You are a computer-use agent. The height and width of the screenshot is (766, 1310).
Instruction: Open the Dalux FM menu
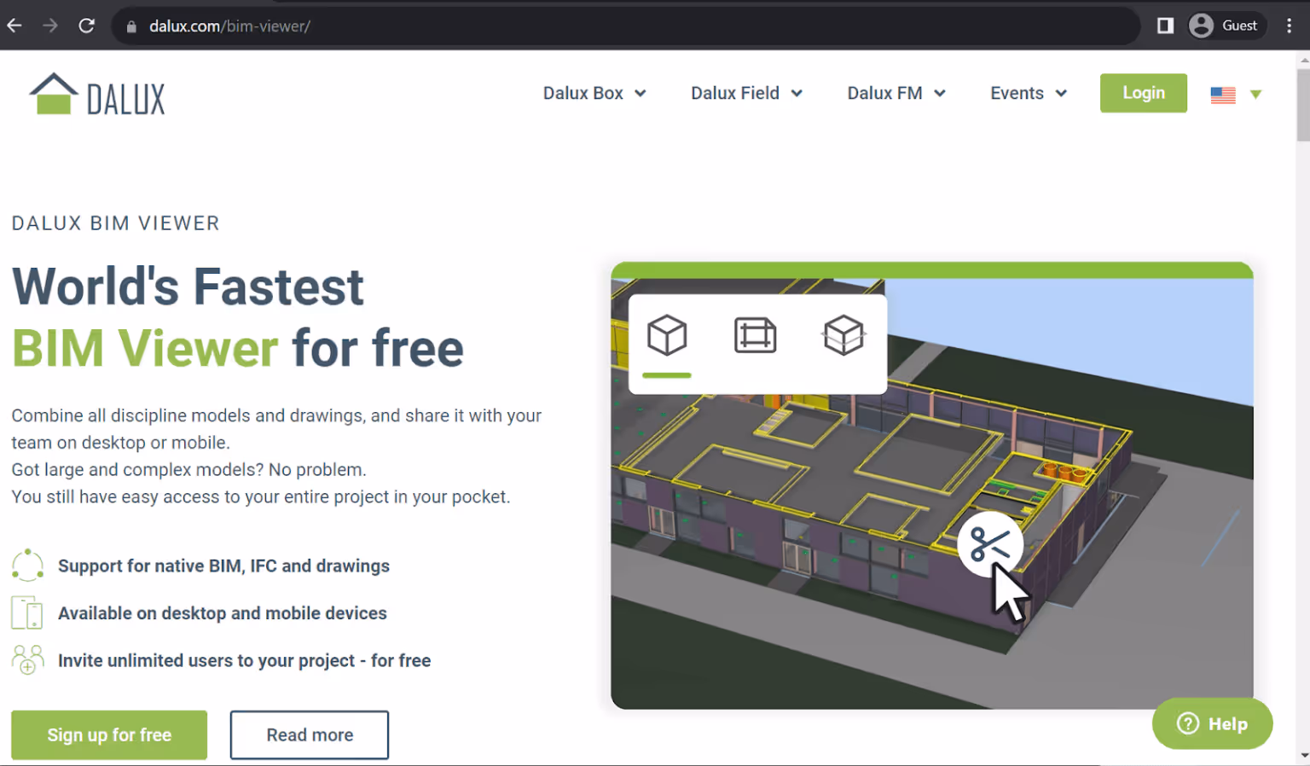click(896, 93)
